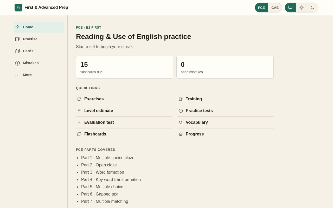Click the magnifier icon beside Vocabulary

pyautogui.click(x=181, y=122)
